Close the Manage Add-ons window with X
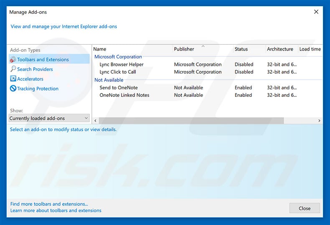The width and height of the screenshot is (330, 225). (316, 12)
